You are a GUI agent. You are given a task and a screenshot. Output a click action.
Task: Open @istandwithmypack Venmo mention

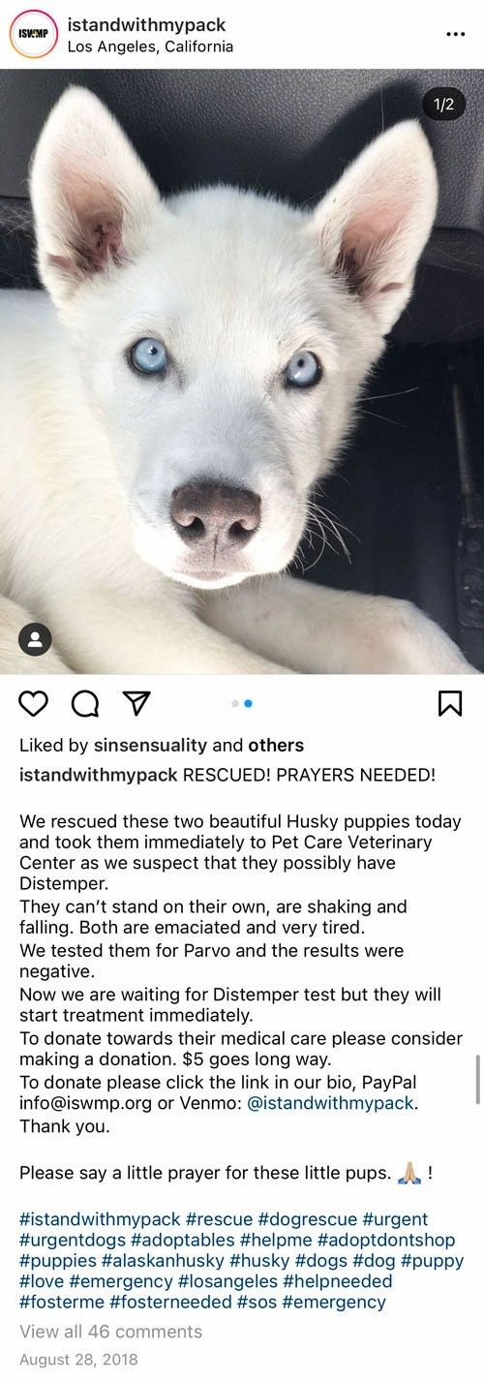point(332,1102)
